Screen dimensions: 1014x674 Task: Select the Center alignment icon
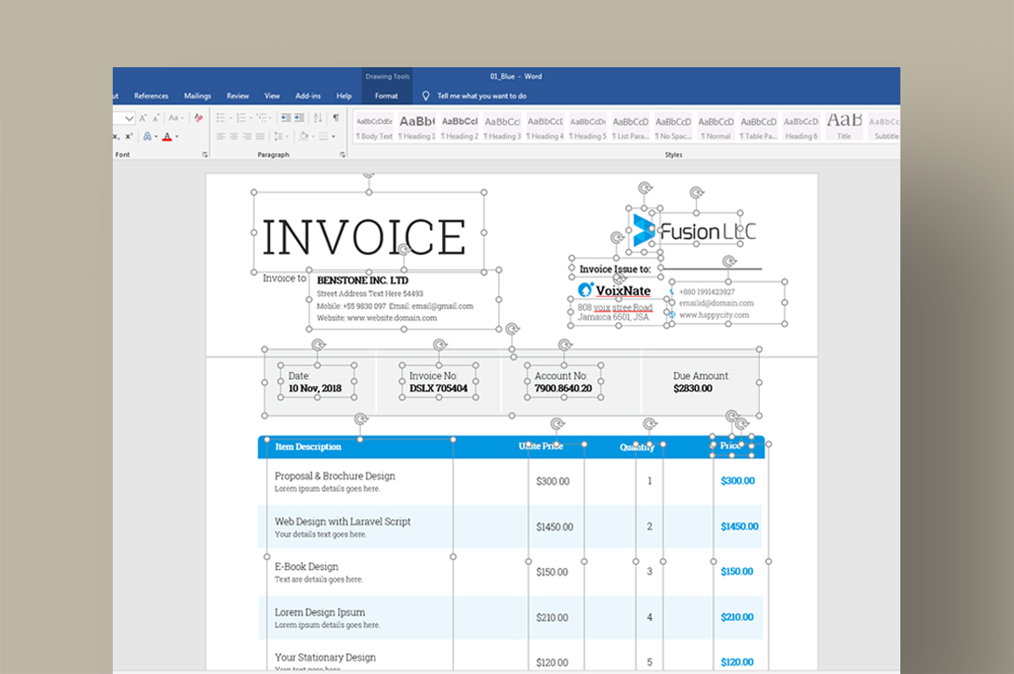(233, 137)
